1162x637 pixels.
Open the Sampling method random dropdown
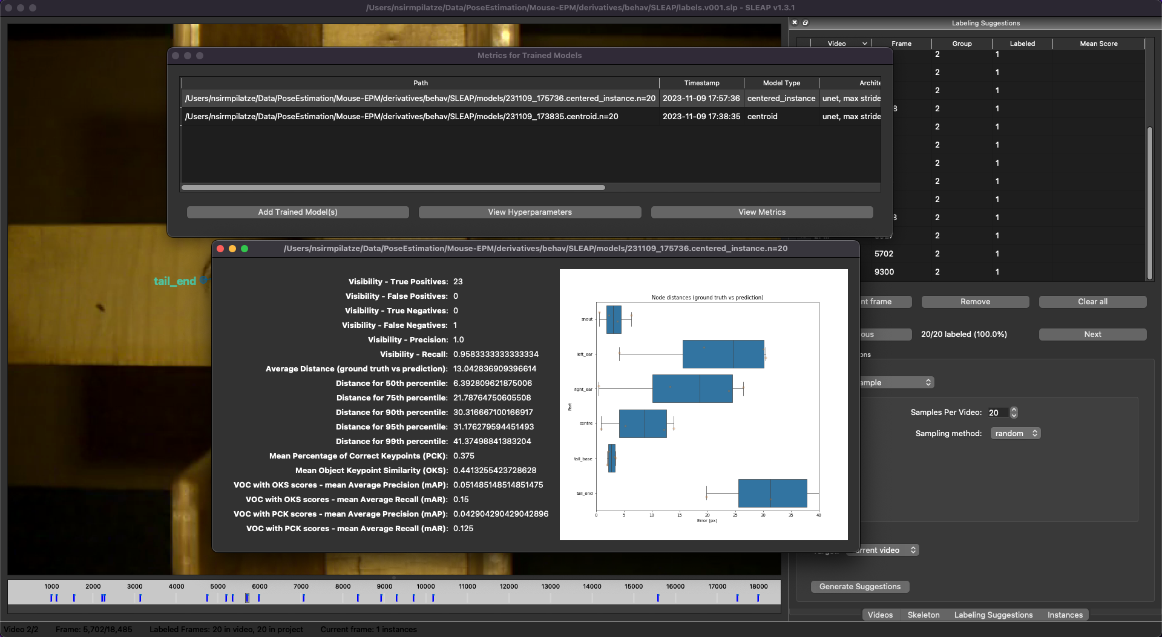1016,434
